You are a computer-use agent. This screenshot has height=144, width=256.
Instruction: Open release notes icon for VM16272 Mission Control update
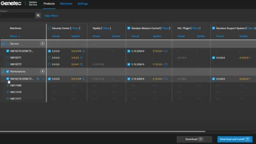tap(166, 64)
